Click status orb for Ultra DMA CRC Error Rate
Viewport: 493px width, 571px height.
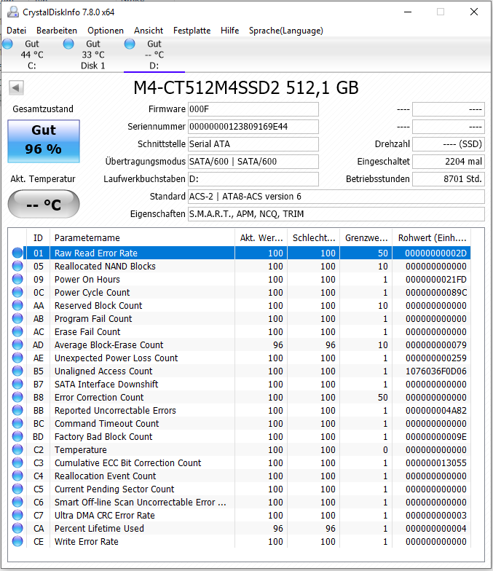point(17,516)
